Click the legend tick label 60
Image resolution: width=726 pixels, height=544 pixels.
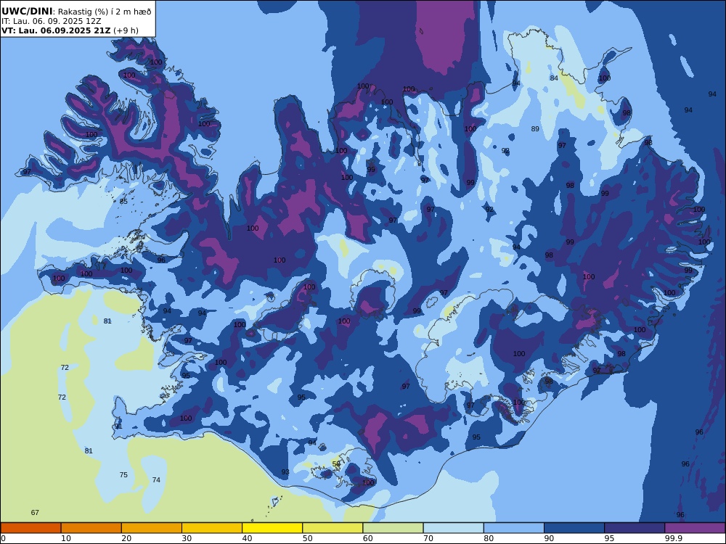pos(368,538)
